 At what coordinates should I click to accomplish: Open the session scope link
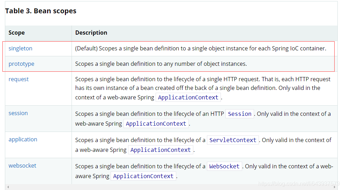click(18, 113)
